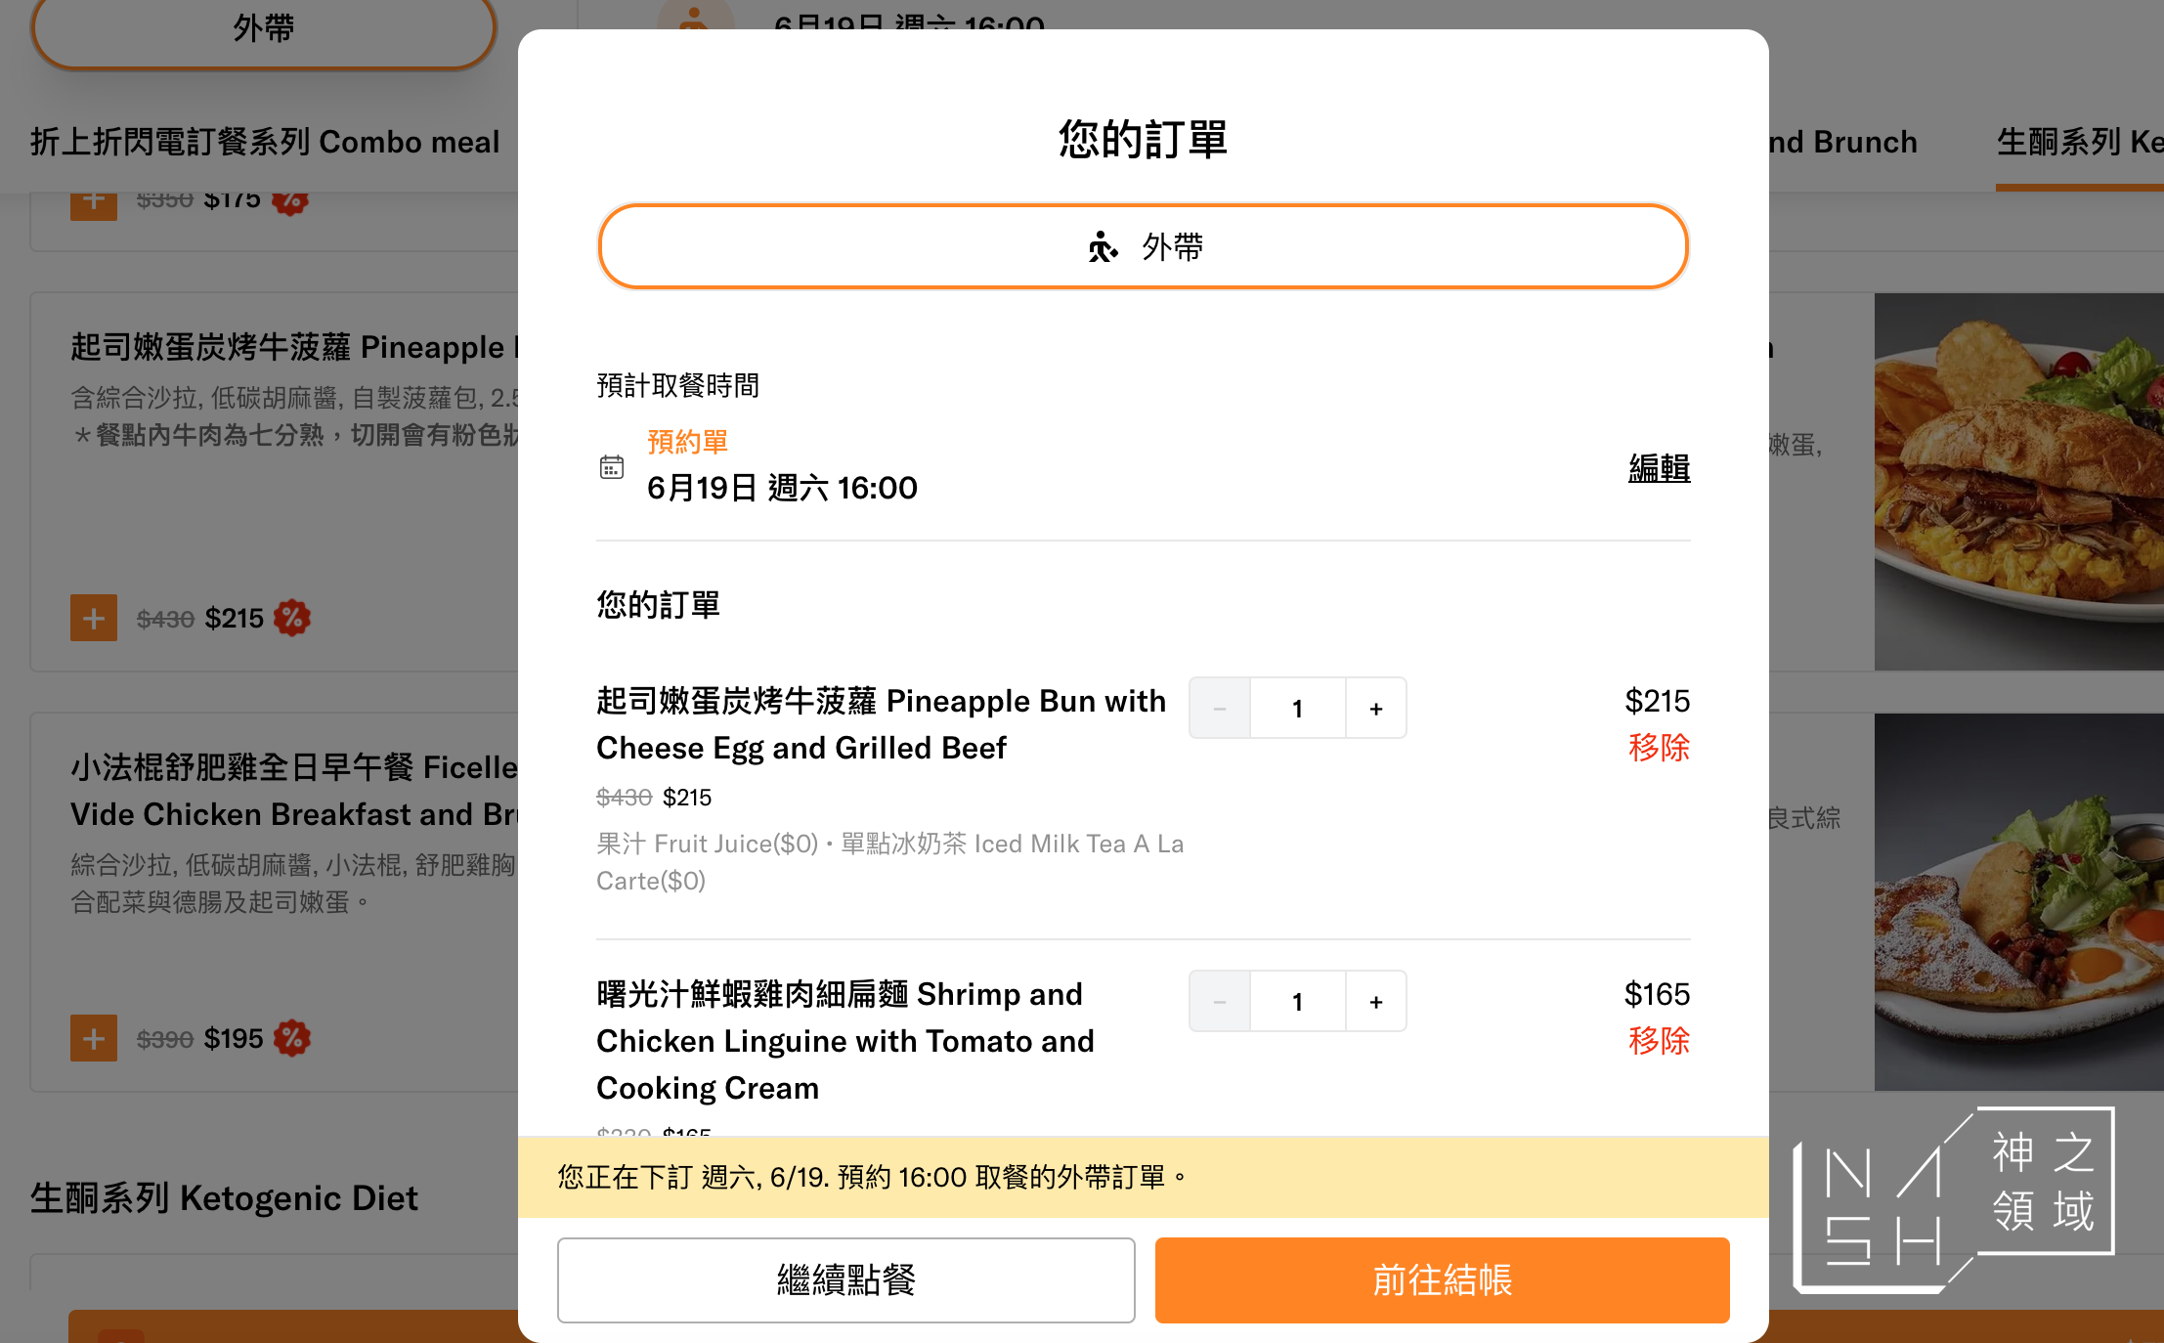Proceed to checkout with 前往結帳
The width and height of the screenshot is (2164, 1343).
point(1442,1280)
